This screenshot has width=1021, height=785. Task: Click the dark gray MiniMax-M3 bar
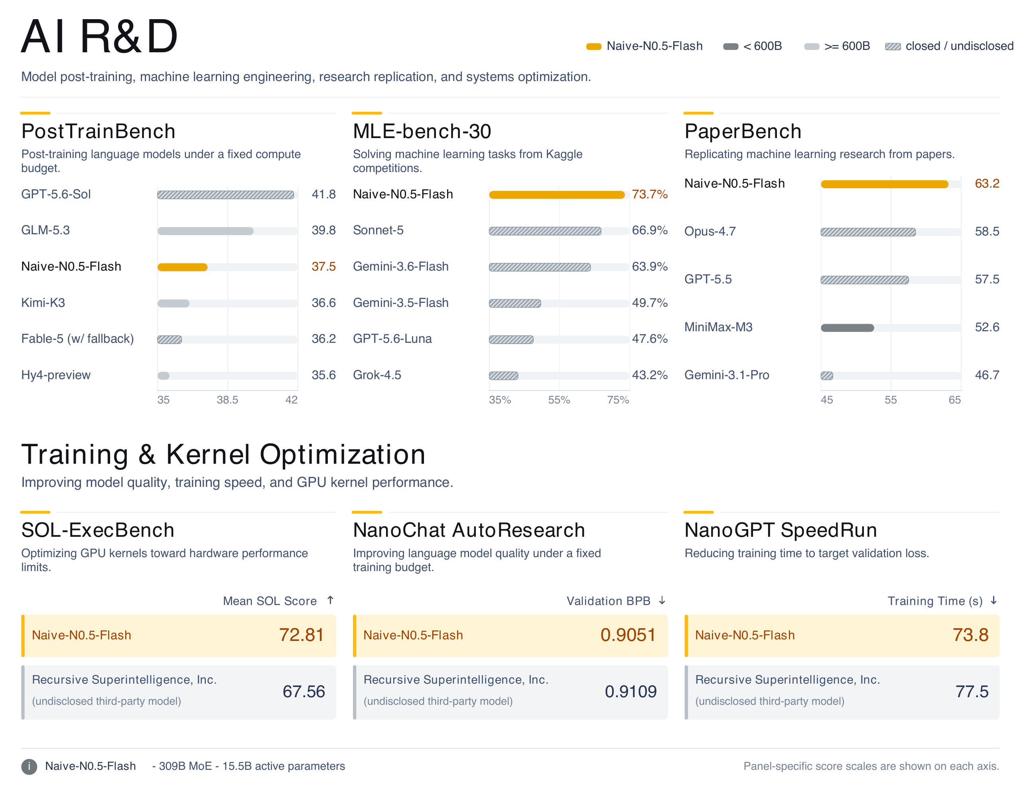[x=847, y=328]
